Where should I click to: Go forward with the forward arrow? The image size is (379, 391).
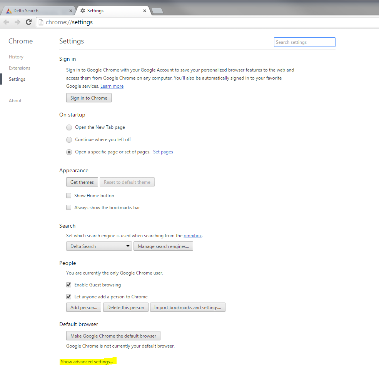tap(17, 22)
